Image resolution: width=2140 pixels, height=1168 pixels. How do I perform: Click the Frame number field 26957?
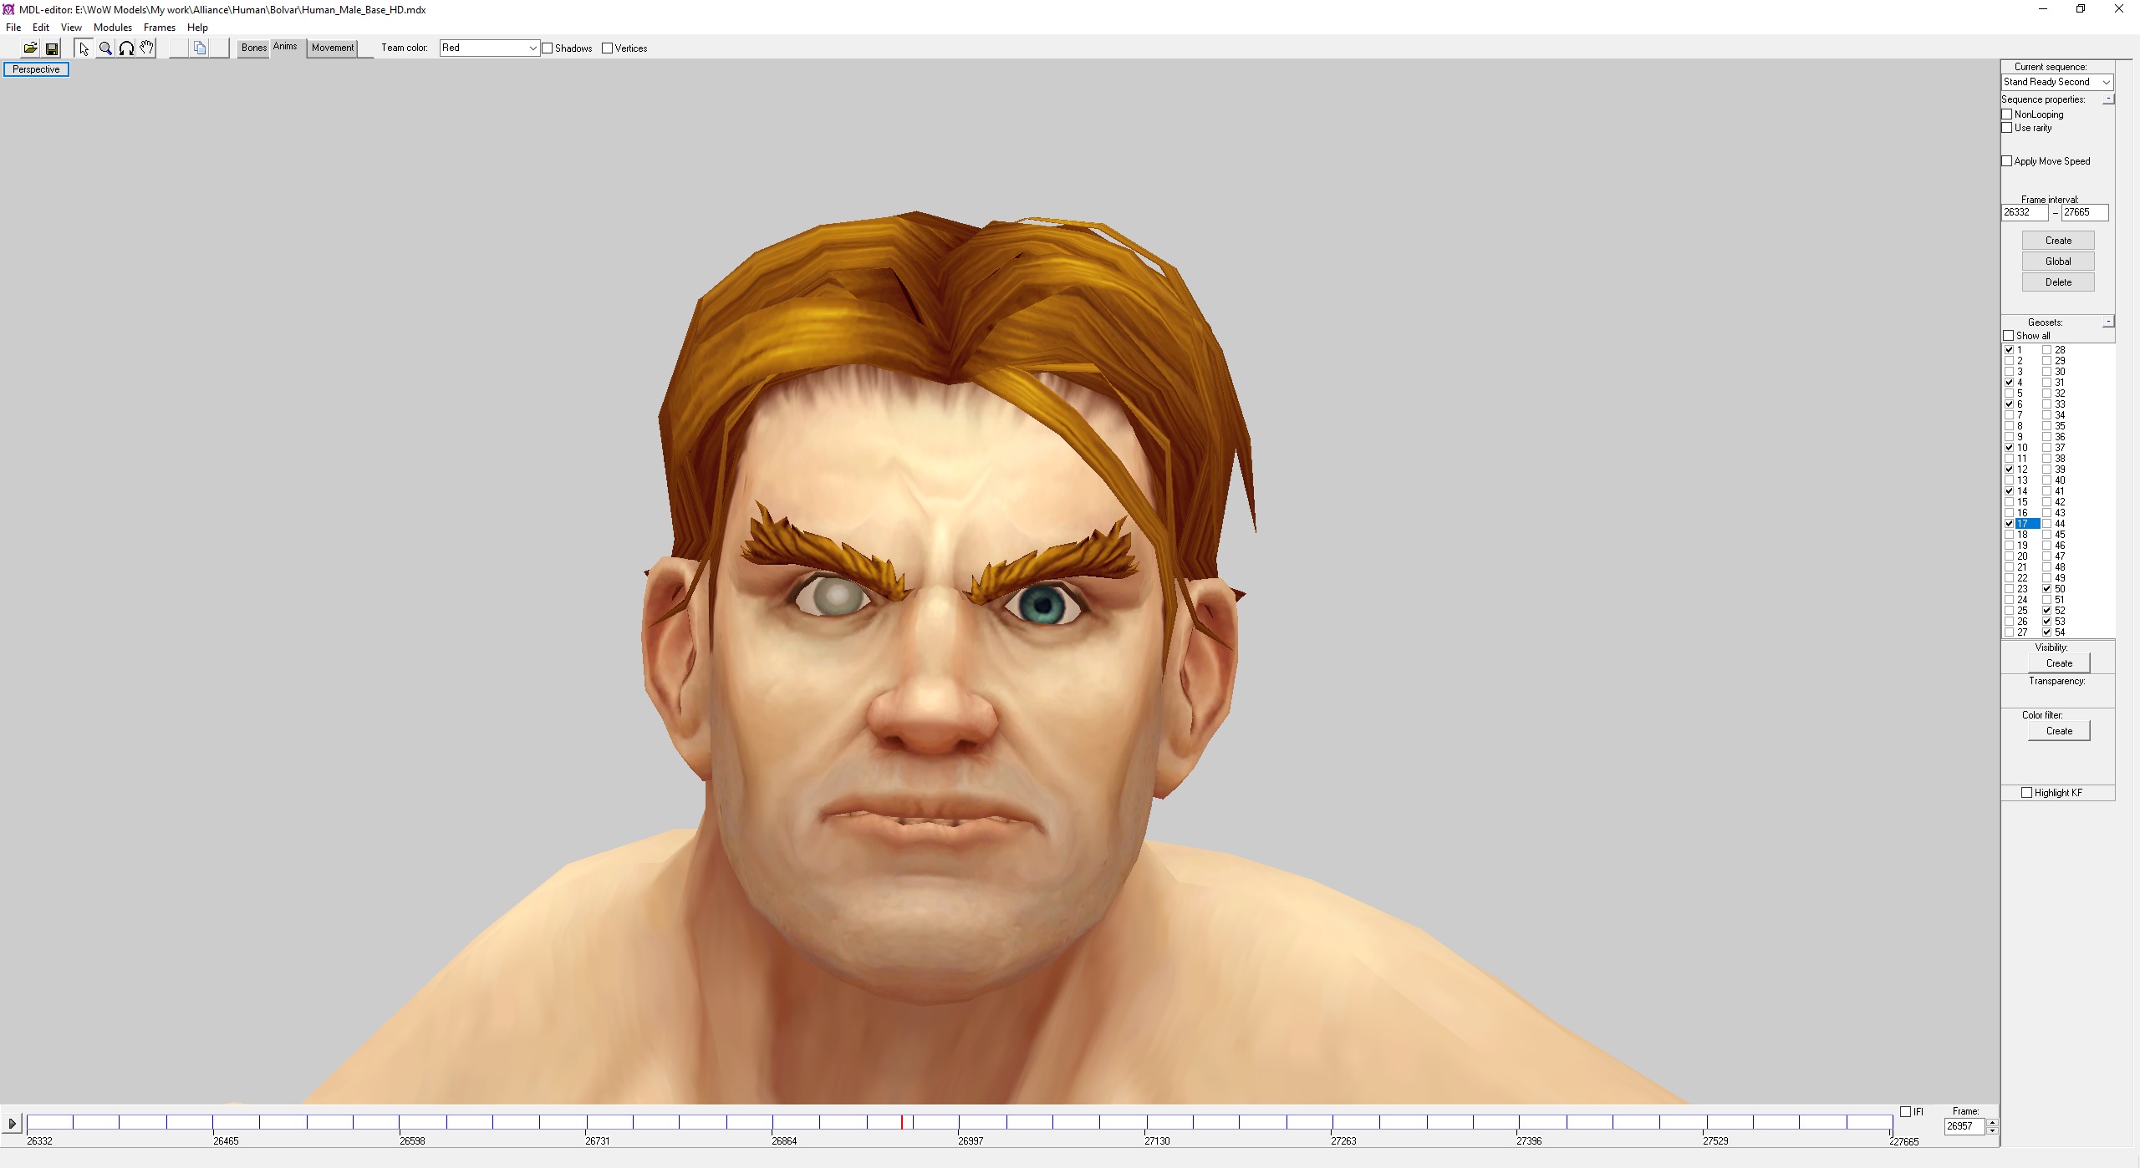pyautogui.click(x=1964, y=1126)
